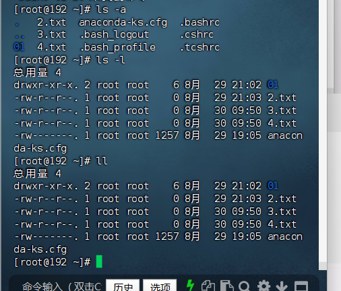Select '.cshrc' in the ls -a output
This screenshot has height=291, width=341.
[x=197, y=35]
